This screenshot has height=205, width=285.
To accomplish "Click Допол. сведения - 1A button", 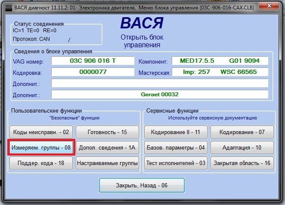I will coord(107,148).
